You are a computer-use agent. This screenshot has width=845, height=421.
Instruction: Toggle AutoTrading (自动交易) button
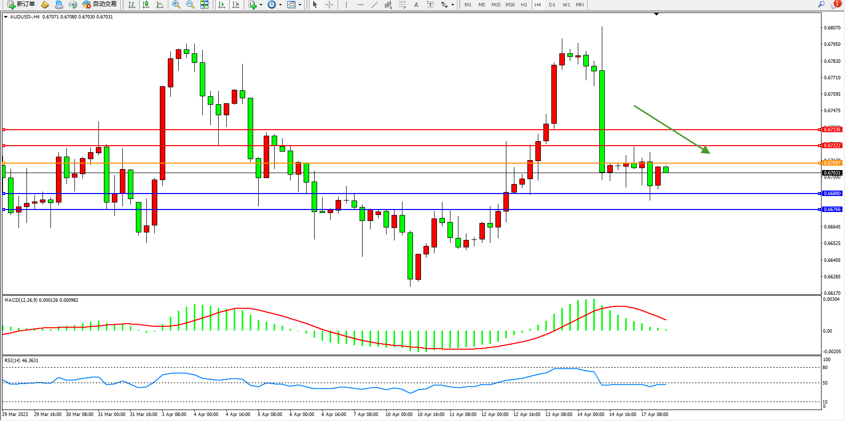(x=99, y=4)
